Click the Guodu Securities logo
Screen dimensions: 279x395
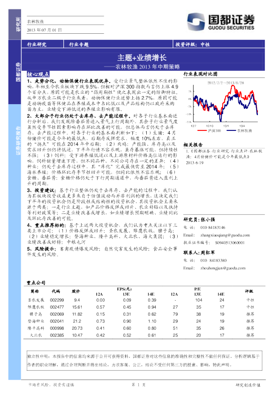pos(220,22)
